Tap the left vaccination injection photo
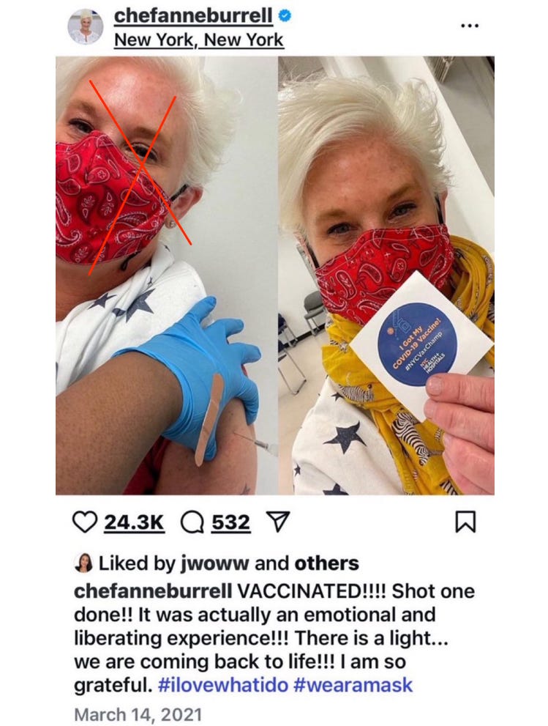The image size is (548, 726). click(x=167, y=275)
